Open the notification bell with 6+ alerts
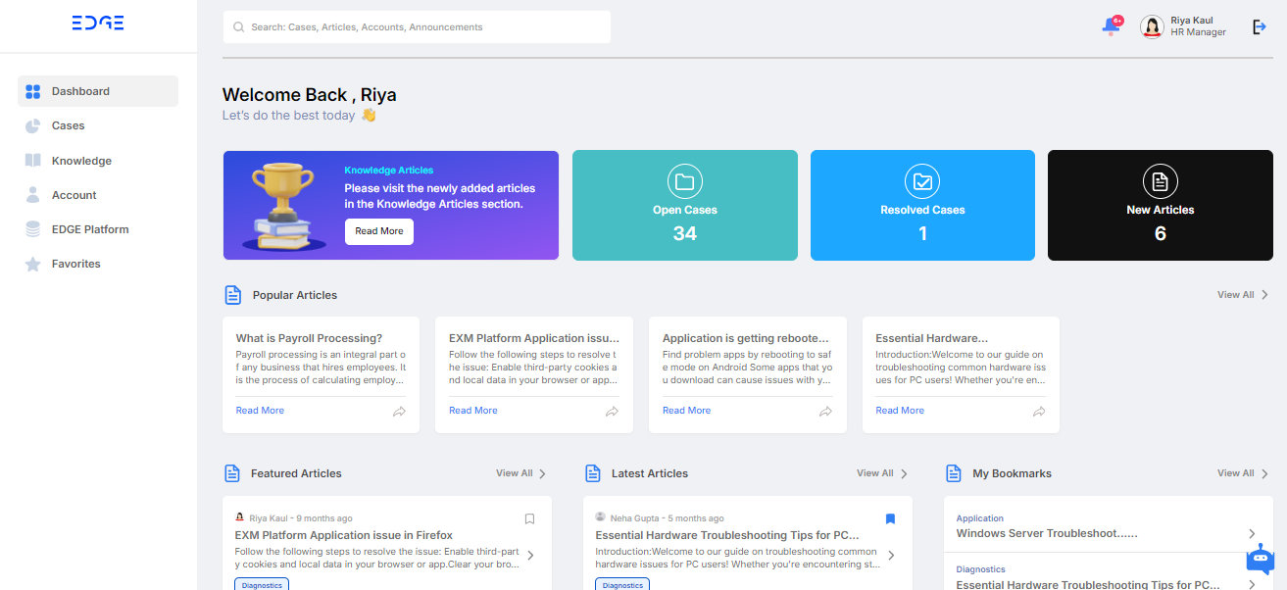1287x590 pixels. (1109, 26)
